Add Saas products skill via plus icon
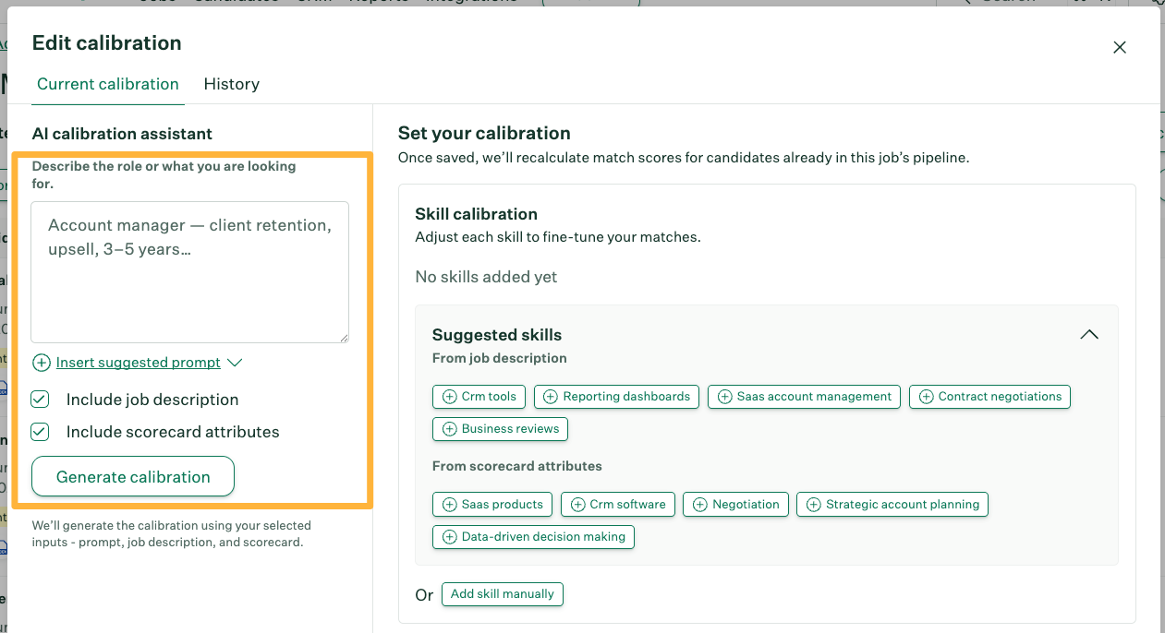1165x633 pixels. tap(447, 505)
